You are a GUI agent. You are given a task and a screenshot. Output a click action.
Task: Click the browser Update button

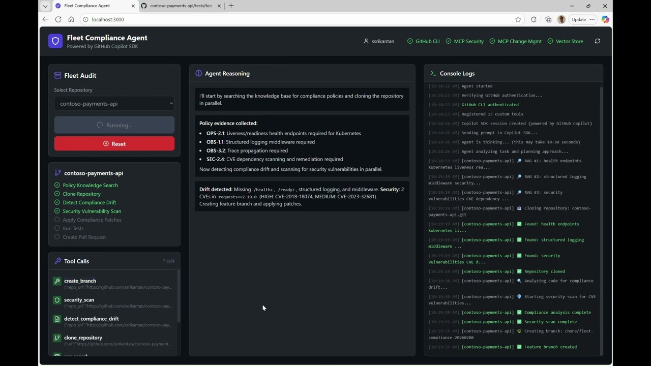point(579,19)
